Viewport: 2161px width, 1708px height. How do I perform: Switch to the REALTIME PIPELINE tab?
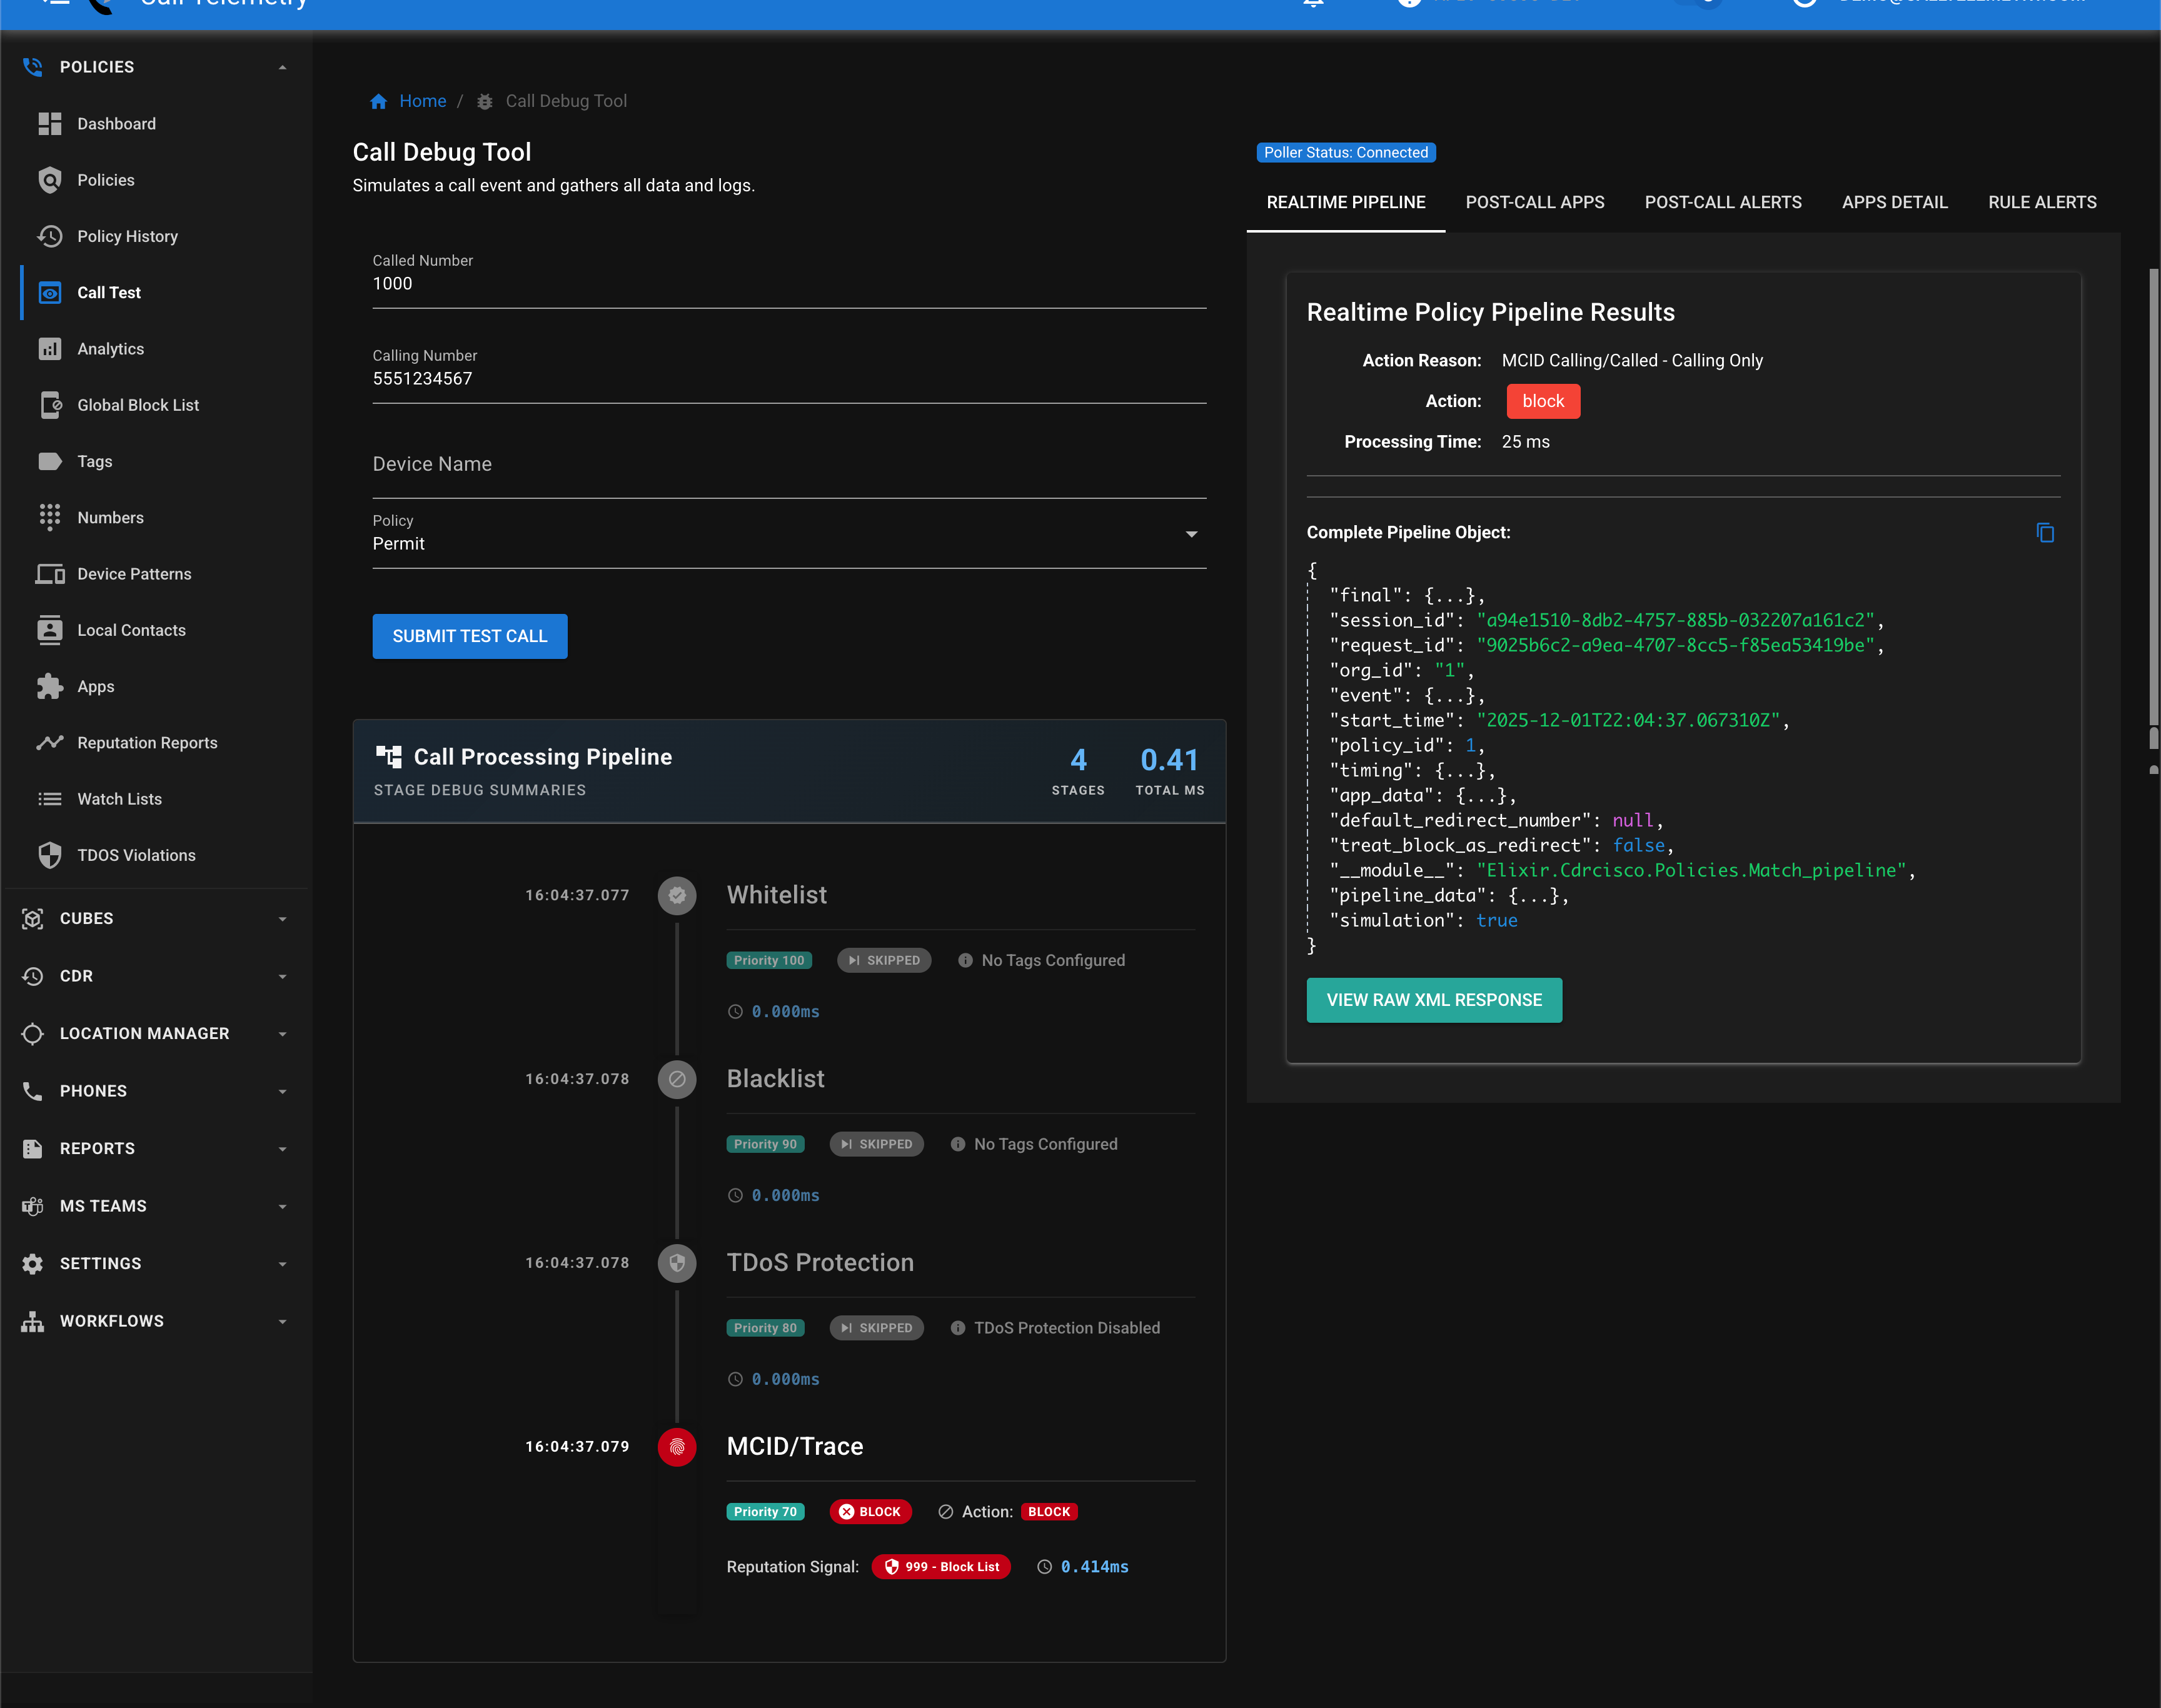pyautogui.click(x=1346, y=202)
